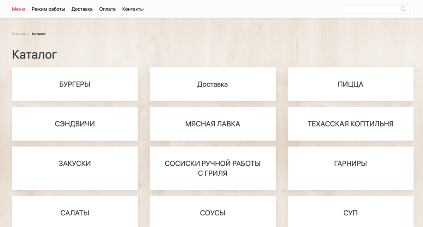Viewport: 423px width, 227px height.
Task: Open the ПИЦЦА category card
Action: (350, 84)
